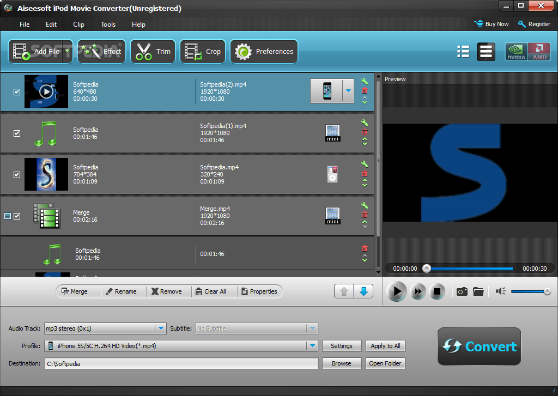Viewport: 558px width, 396px height.
Task: Click the Register key link
Action: pyautogui.click(x=534, y=24)
